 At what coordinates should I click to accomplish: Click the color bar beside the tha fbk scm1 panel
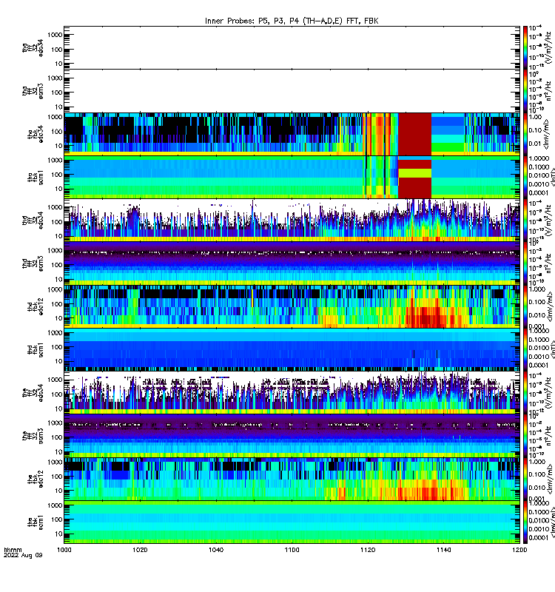525,177
